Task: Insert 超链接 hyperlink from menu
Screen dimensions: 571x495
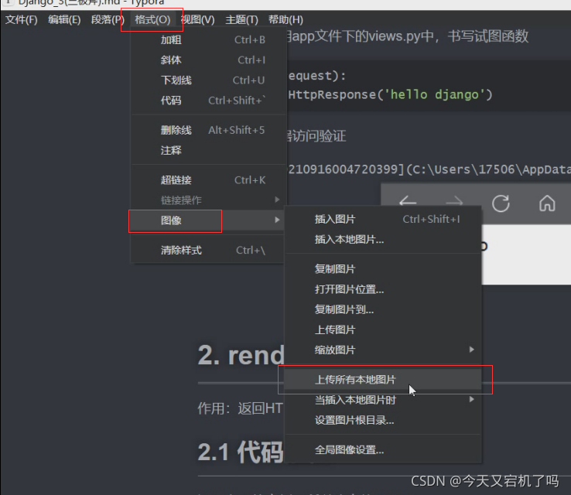Action: click(x=176, y=180)
